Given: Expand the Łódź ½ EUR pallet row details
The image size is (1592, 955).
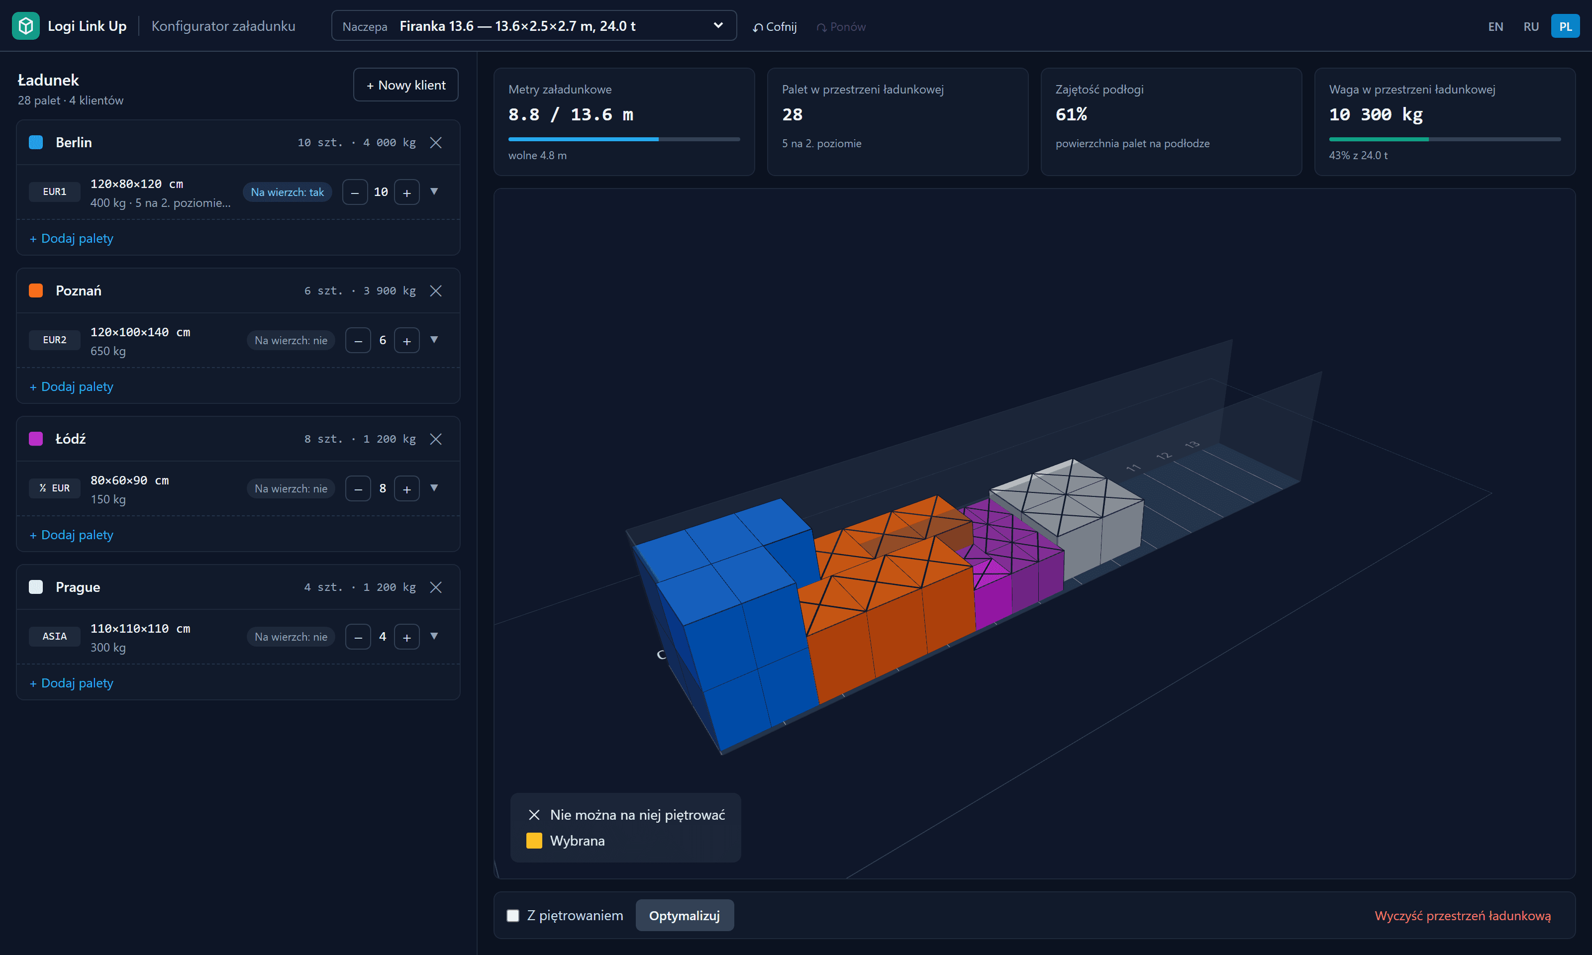Looking at the screenshot, I should point(434,488).
